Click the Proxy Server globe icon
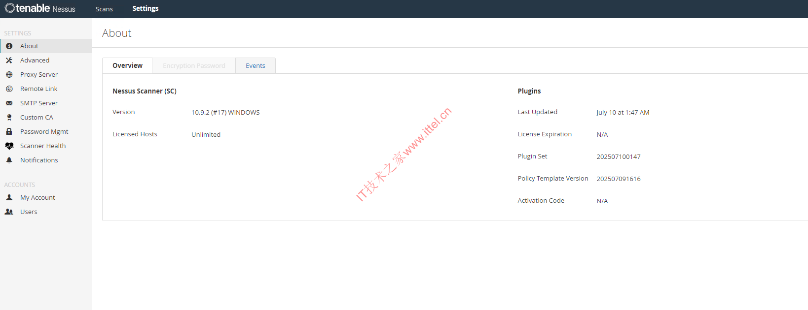Screen dimensions: 808x310 pyautogui.click(x=9, y=74)
